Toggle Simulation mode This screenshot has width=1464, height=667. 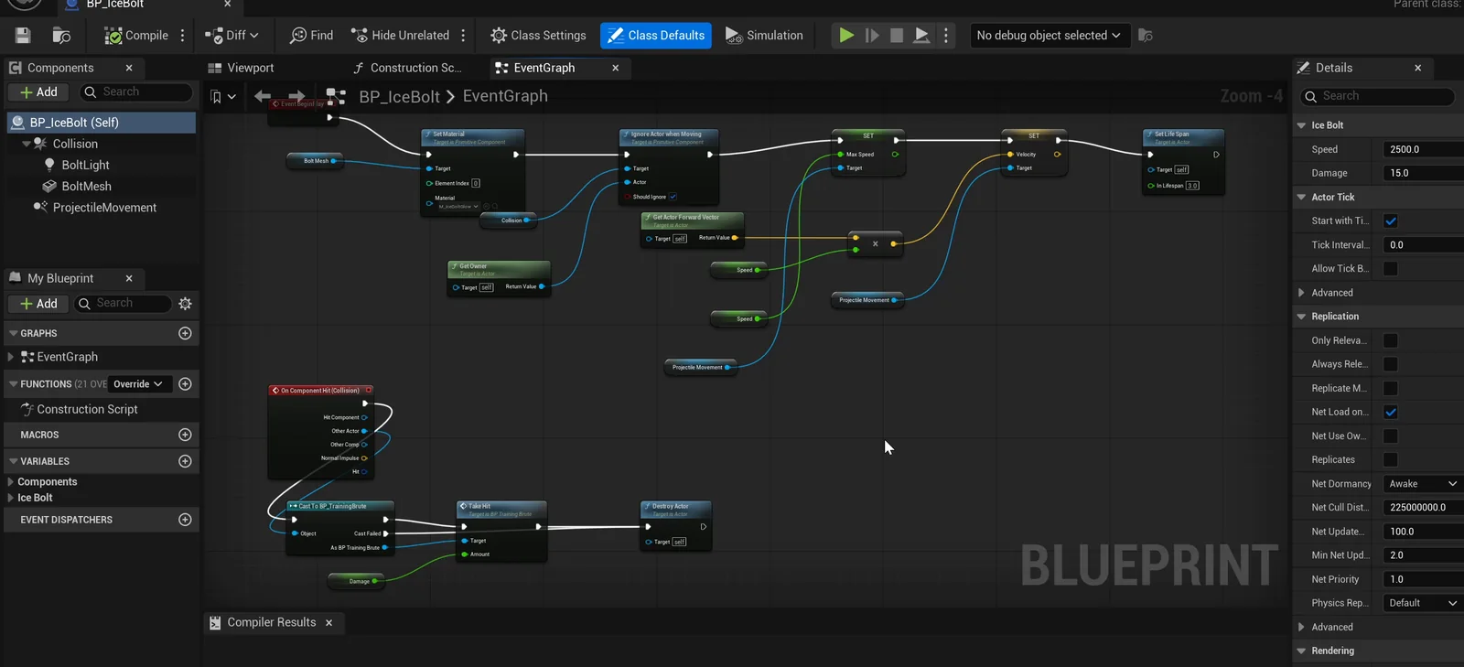[x=764, y=36]
